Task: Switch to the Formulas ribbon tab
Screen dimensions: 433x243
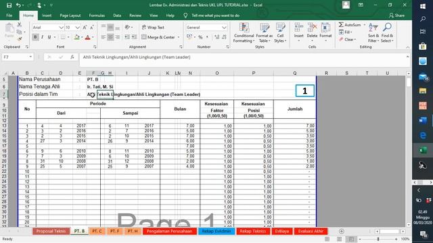Action: [97, 16]
